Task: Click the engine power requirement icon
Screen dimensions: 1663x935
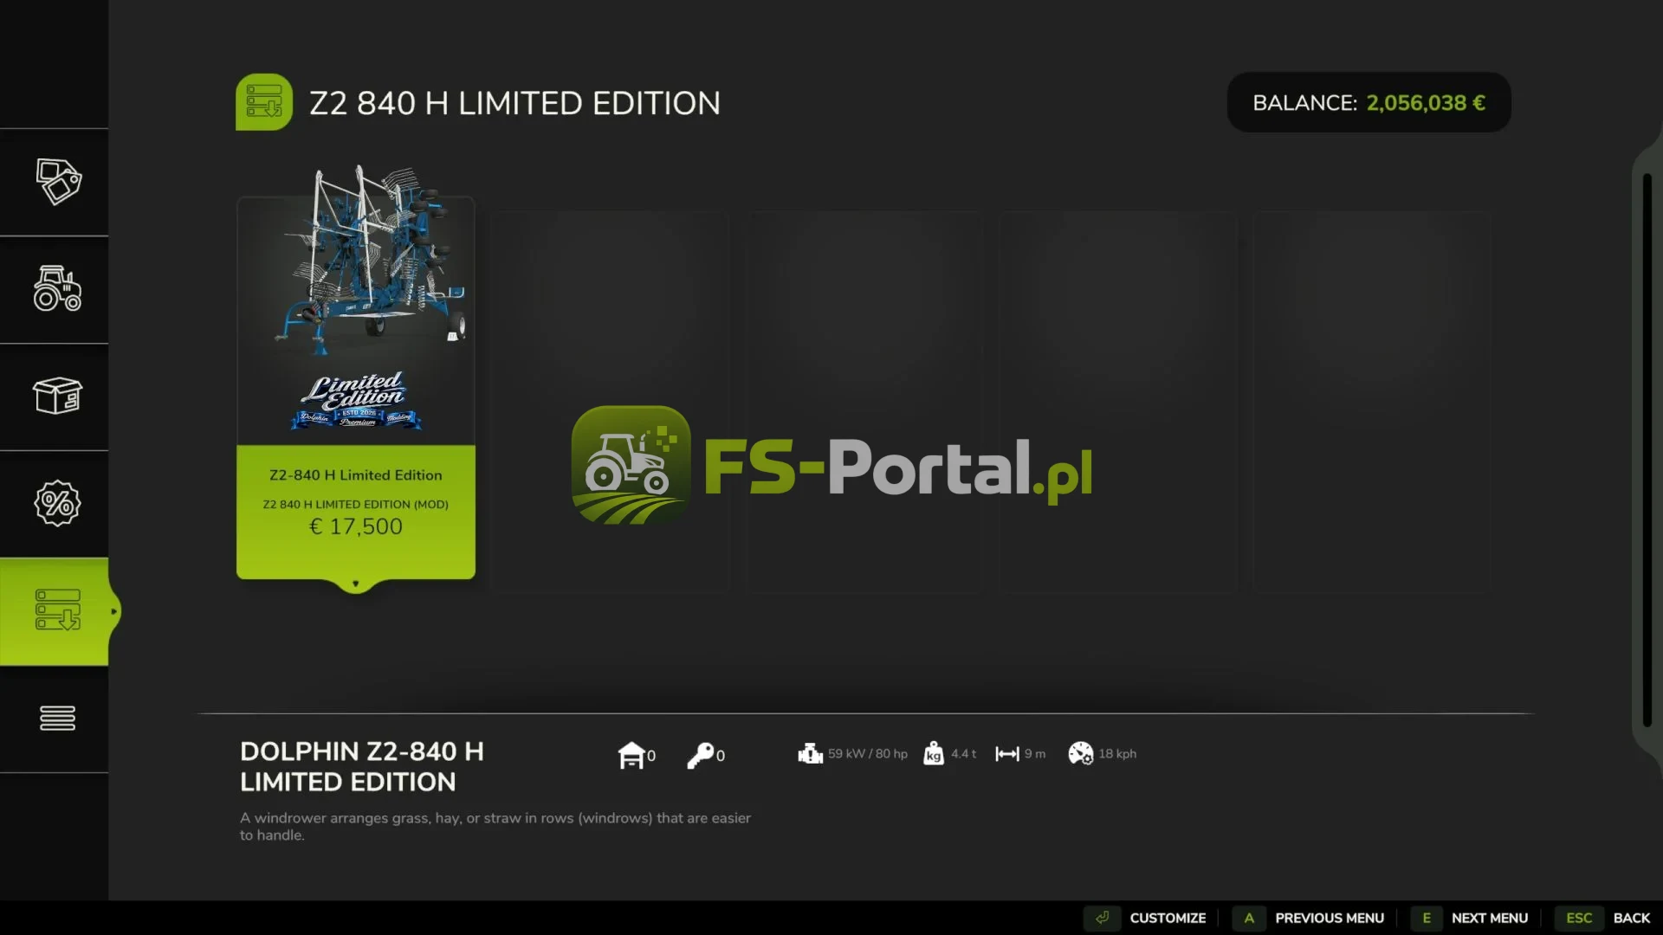Action: [810, 753]
